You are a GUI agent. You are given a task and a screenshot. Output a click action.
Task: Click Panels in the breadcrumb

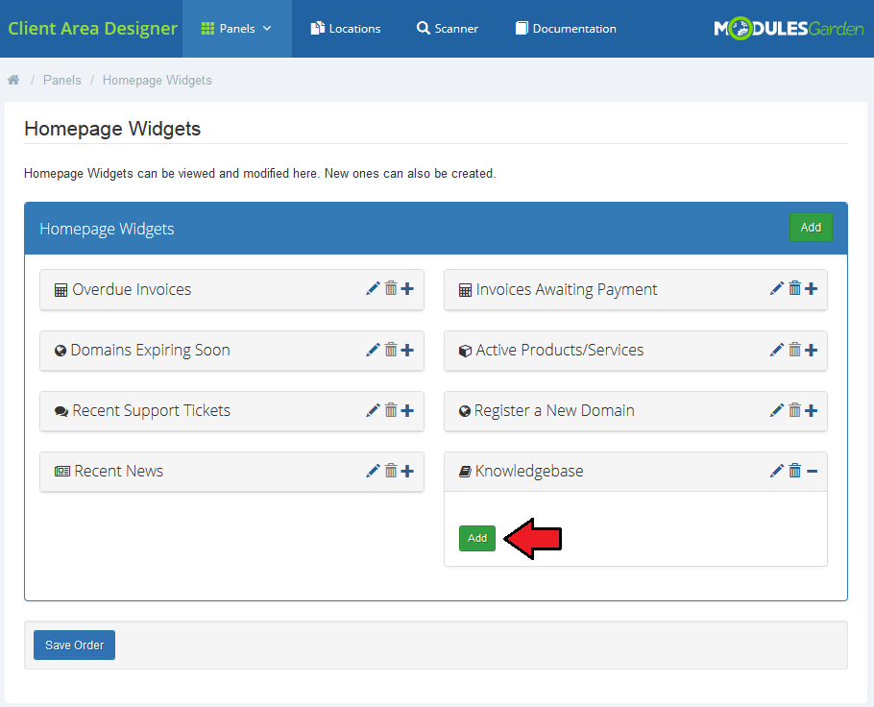point(61,81)
